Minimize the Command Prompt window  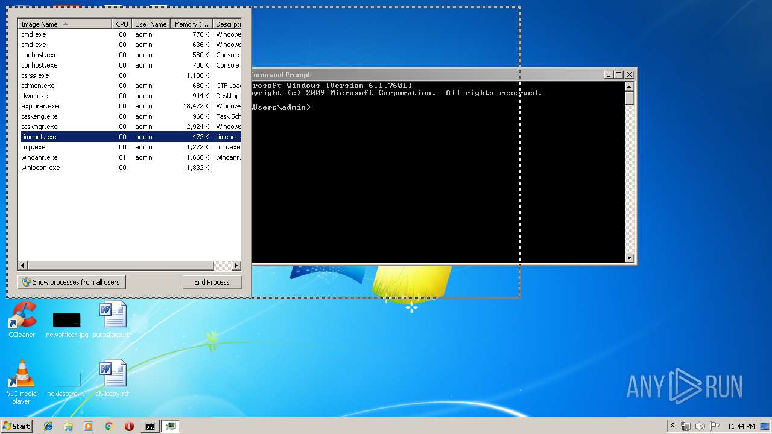pyautogui.click(x=609, y=75)
